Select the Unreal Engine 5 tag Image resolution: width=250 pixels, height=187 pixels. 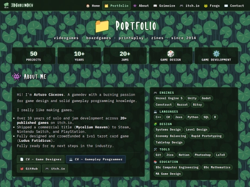(169, 98)
